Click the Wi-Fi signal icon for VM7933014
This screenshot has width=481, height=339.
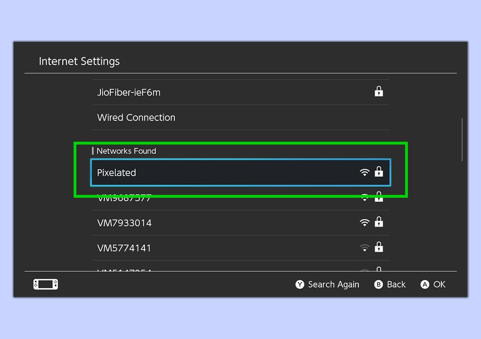364,223
